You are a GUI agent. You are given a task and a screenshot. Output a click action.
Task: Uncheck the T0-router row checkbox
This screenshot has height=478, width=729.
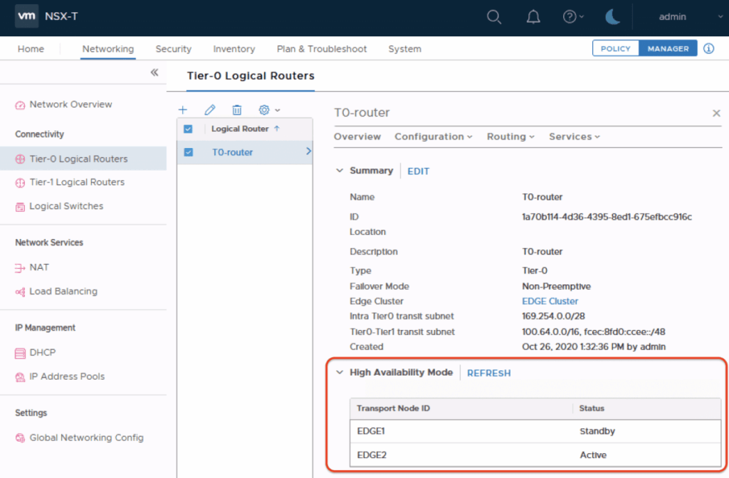click(x=188, y=152)
